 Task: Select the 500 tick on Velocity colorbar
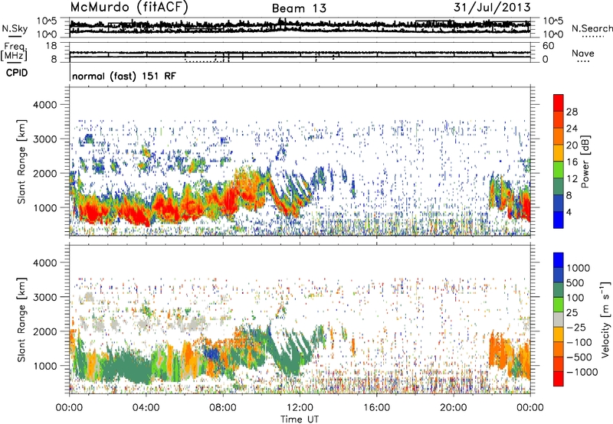click(x=576, y=282)
